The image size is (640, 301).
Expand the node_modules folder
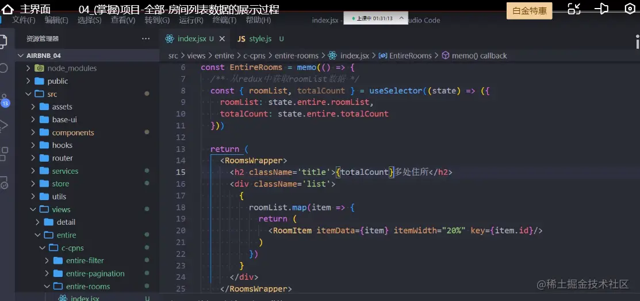tap(28, 68)
